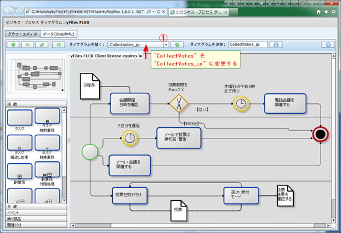Click the green minus zoom-out toolbar button
This screenshot has height=233, width=341.
(x=27, y=45)
